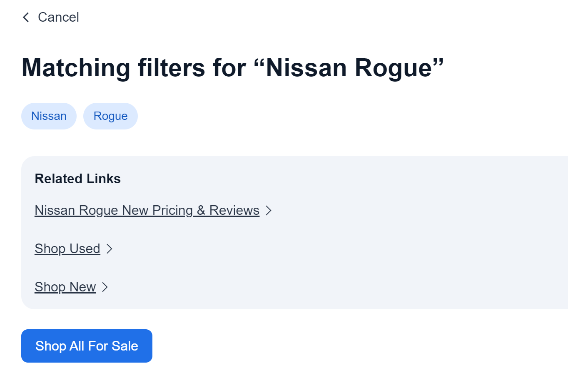Image resolution: width=568 pixels, height=373 pixels.
Task: Click the word Sale on the blue button
Action: [125, 346]
